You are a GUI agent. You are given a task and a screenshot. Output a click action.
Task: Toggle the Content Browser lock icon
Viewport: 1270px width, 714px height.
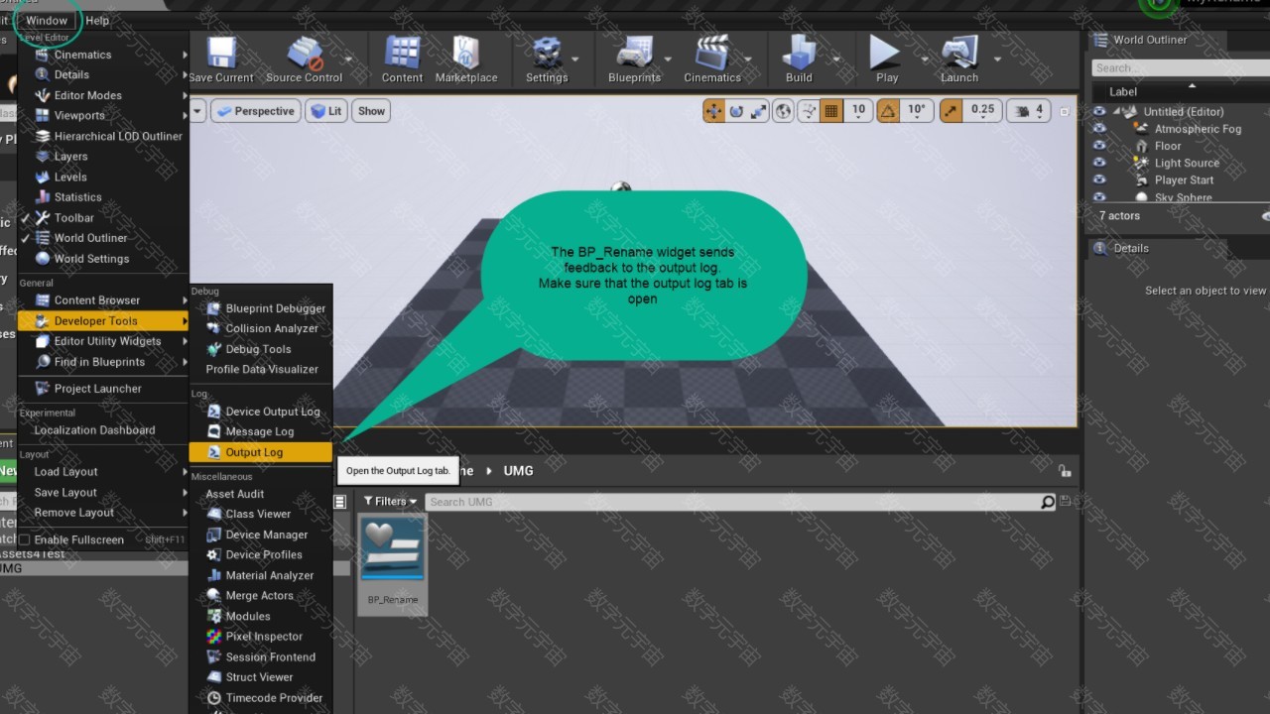click(x=1065, y=471)
